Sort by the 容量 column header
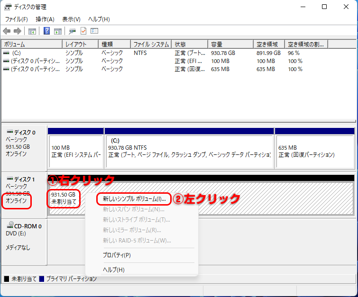Viewport: 358px width, 297px height. [x=230, y=44]
